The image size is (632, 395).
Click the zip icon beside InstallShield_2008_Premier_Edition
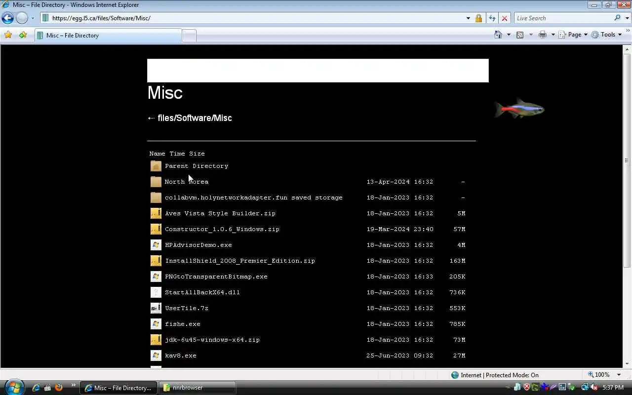156,261
